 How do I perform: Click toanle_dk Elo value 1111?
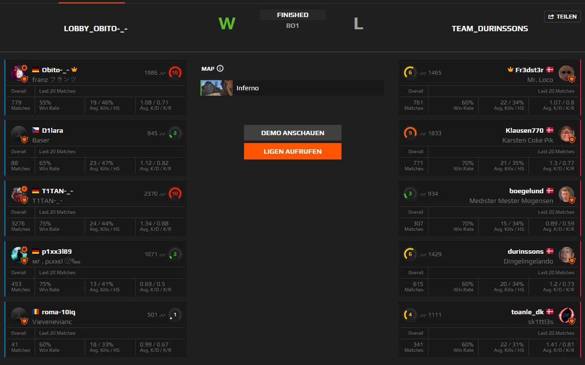pyautogui.click(x=435, y=315)
